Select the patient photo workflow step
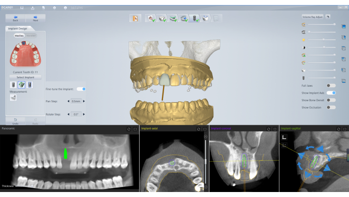 (151, 18)
